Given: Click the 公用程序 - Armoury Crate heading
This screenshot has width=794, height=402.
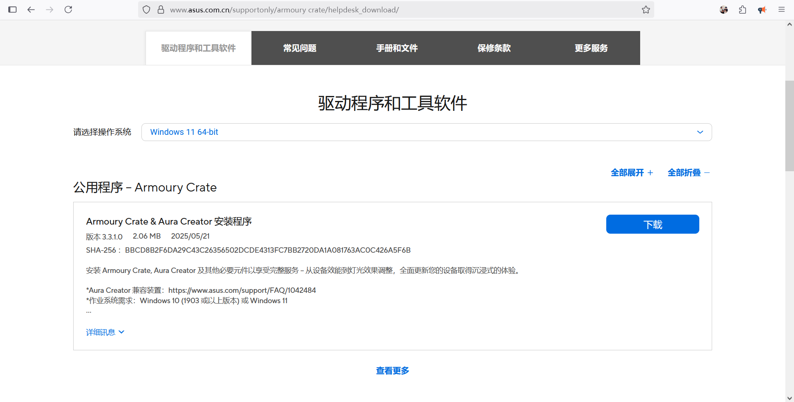Looking at the screenshot, I should pos(145,187).
